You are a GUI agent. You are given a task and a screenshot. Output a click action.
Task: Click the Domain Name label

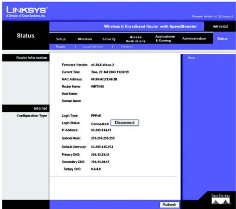click(x=71, y=101)
